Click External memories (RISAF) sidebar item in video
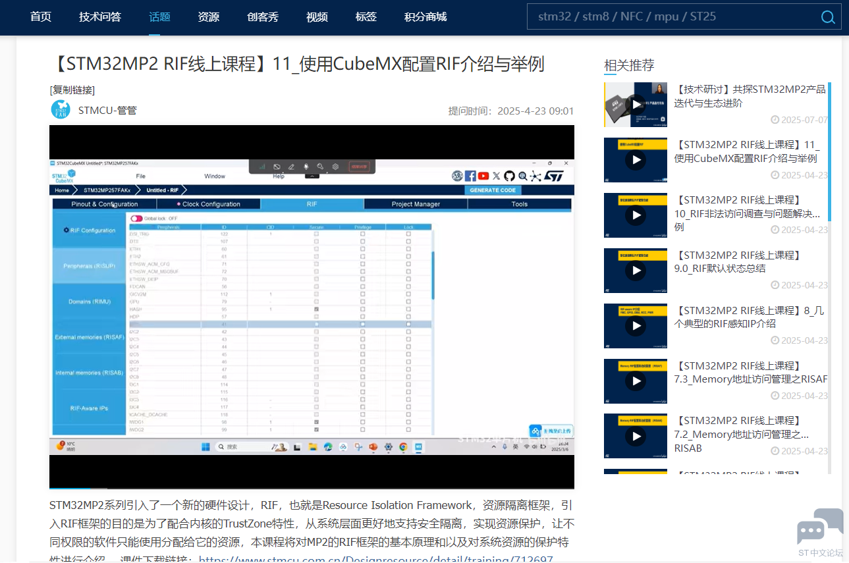Image resolution: width=849 pixels, height=563 pixels. click(x=90, y=337)
